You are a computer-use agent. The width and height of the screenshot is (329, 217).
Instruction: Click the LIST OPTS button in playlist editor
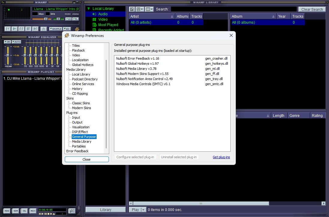(x=72, y=211)
